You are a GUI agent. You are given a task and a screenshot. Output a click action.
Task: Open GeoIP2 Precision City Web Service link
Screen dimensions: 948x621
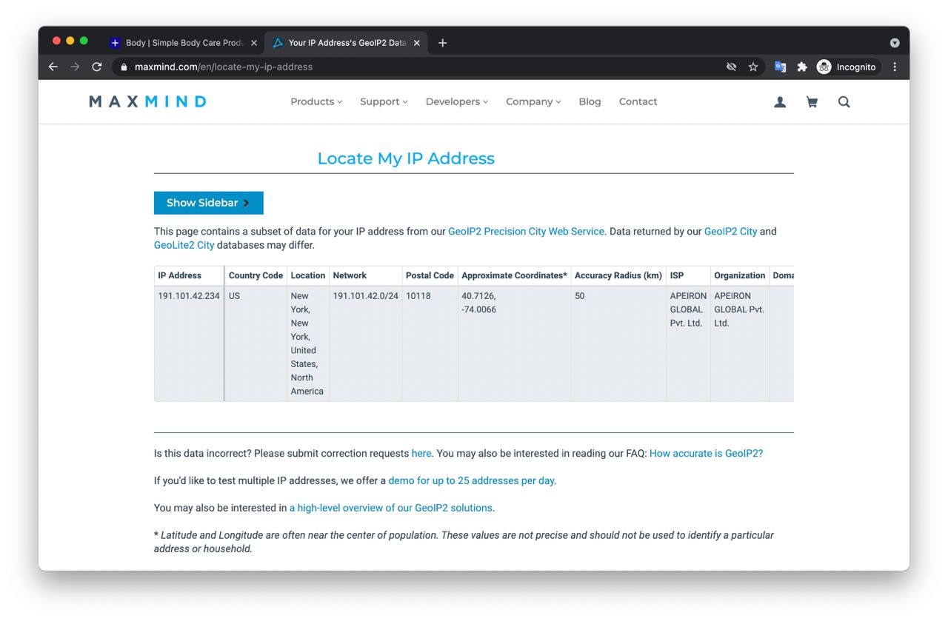click(526, 231)
